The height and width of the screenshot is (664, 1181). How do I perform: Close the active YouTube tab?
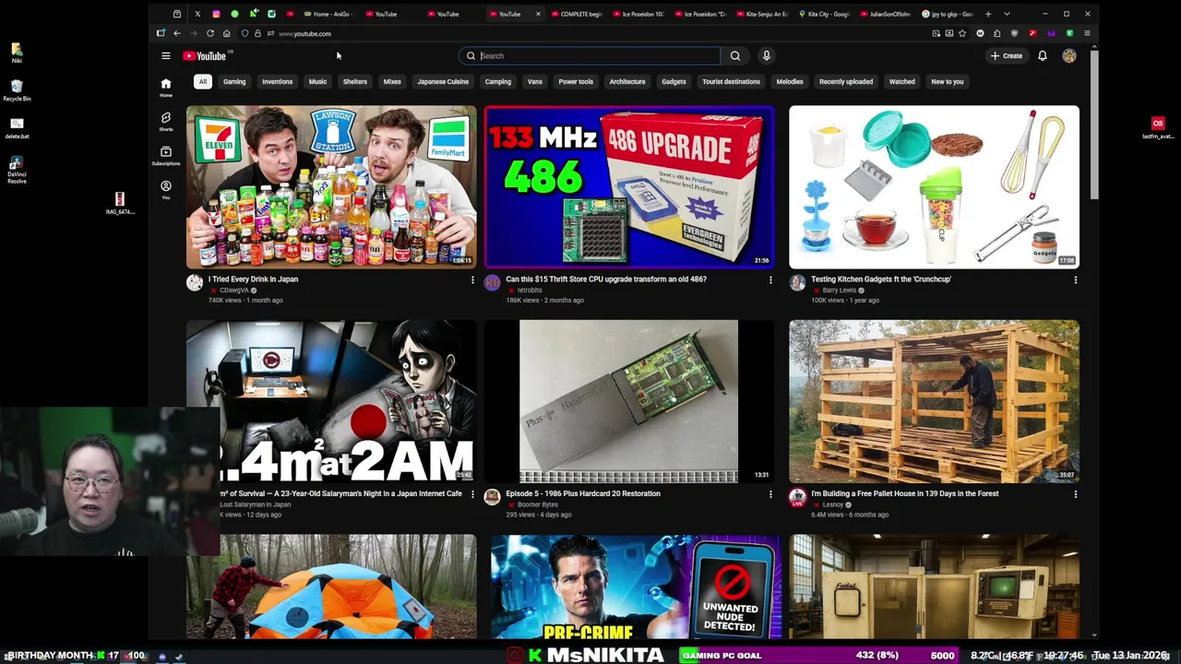538,14
